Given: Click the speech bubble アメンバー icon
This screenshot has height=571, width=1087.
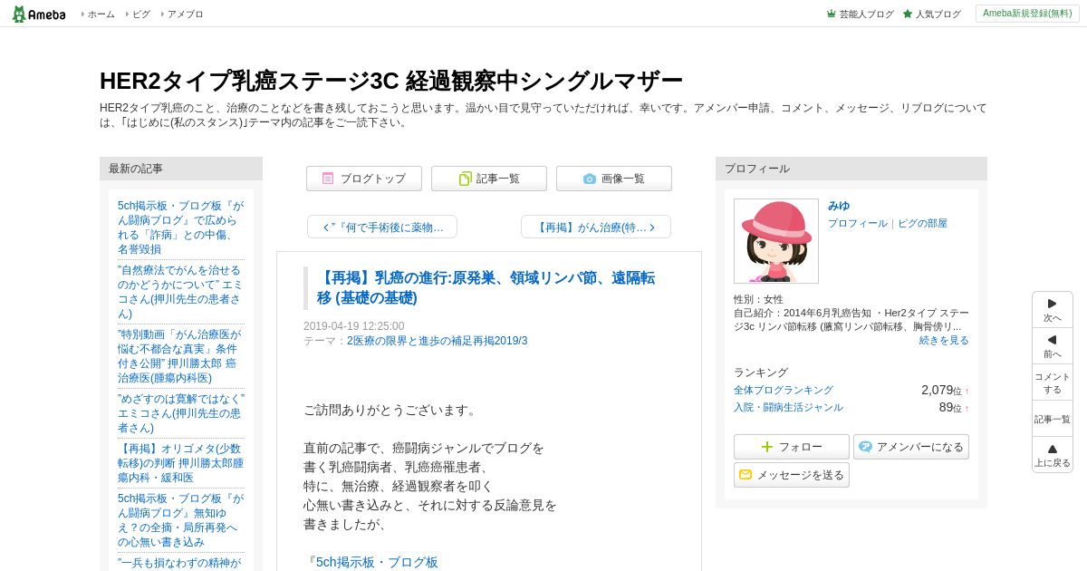Looking at the screenshot, I should click(865, 447).
